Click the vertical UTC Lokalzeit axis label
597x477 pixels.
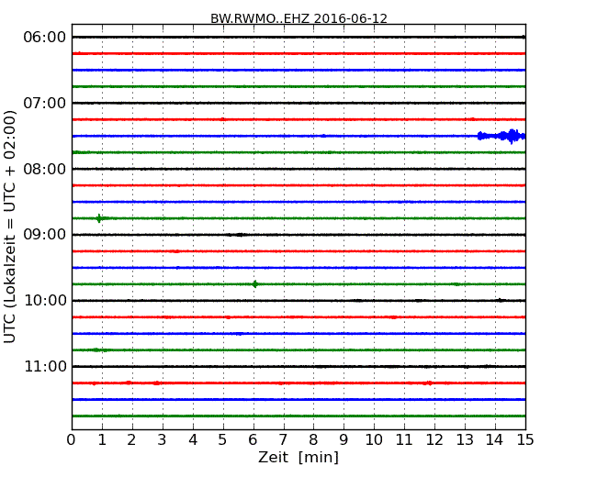coord(10,227)
